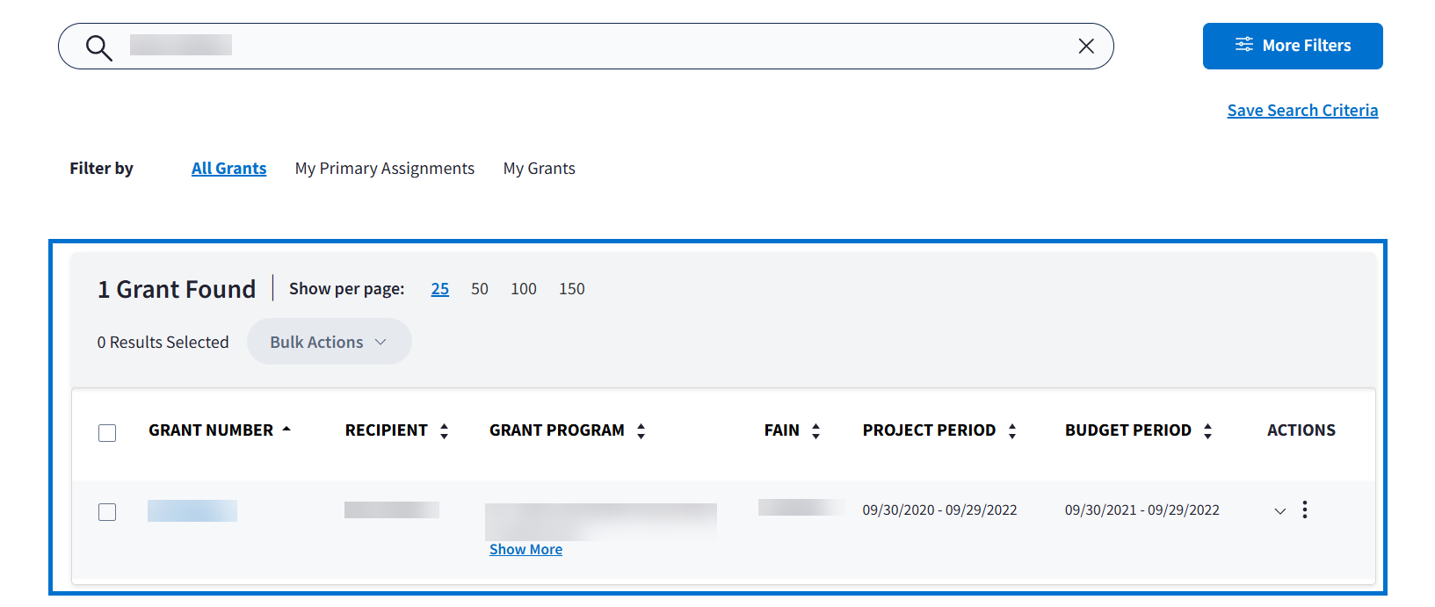This screenshot has height=607, width=1435.
Task: Click Show More under grant program
Action: coord(525,550)
